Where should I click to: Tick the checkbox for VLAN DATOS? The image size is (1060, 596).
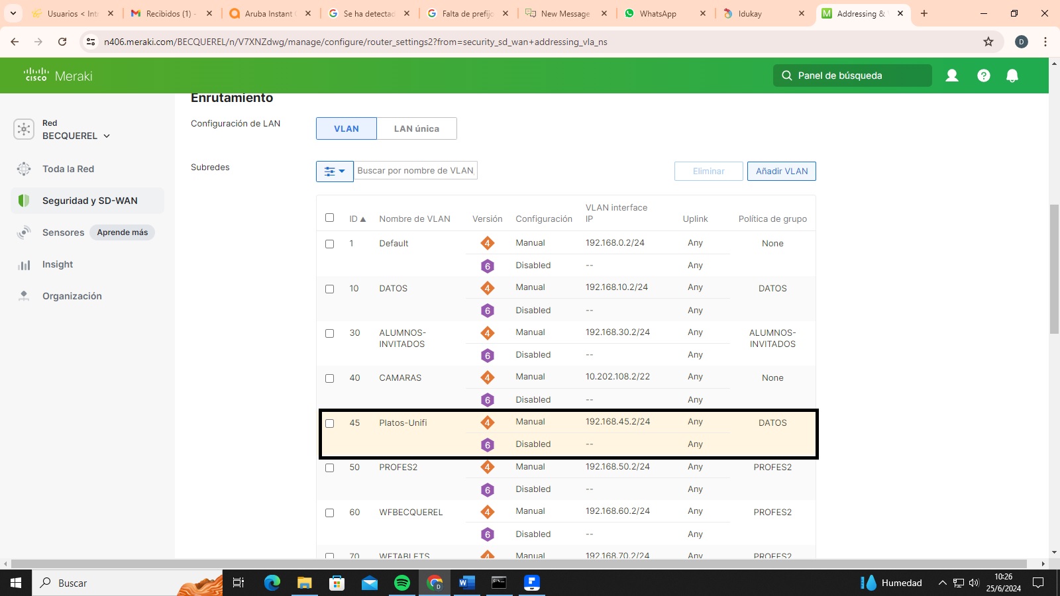[329, 289]
